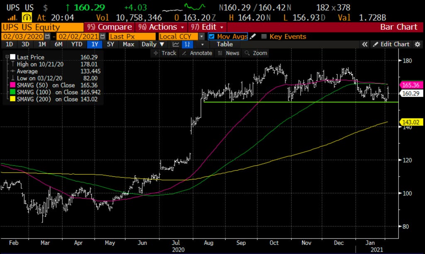The height and width of the screenshot is (254, 425).
Task: Click the start date field 02/03/2020
Action: (23, 36)
